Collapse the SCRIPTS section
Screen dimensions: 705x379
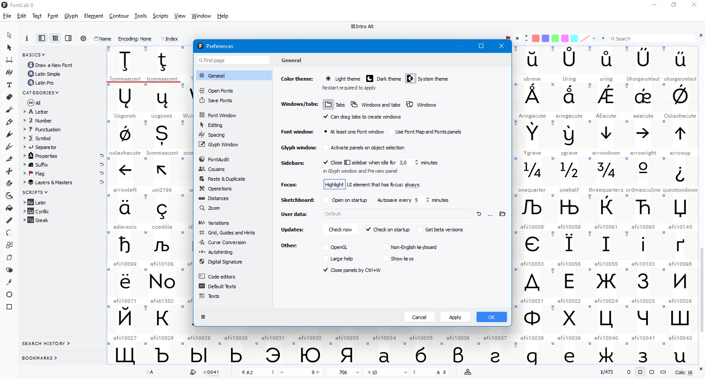(x=35, y=192)
